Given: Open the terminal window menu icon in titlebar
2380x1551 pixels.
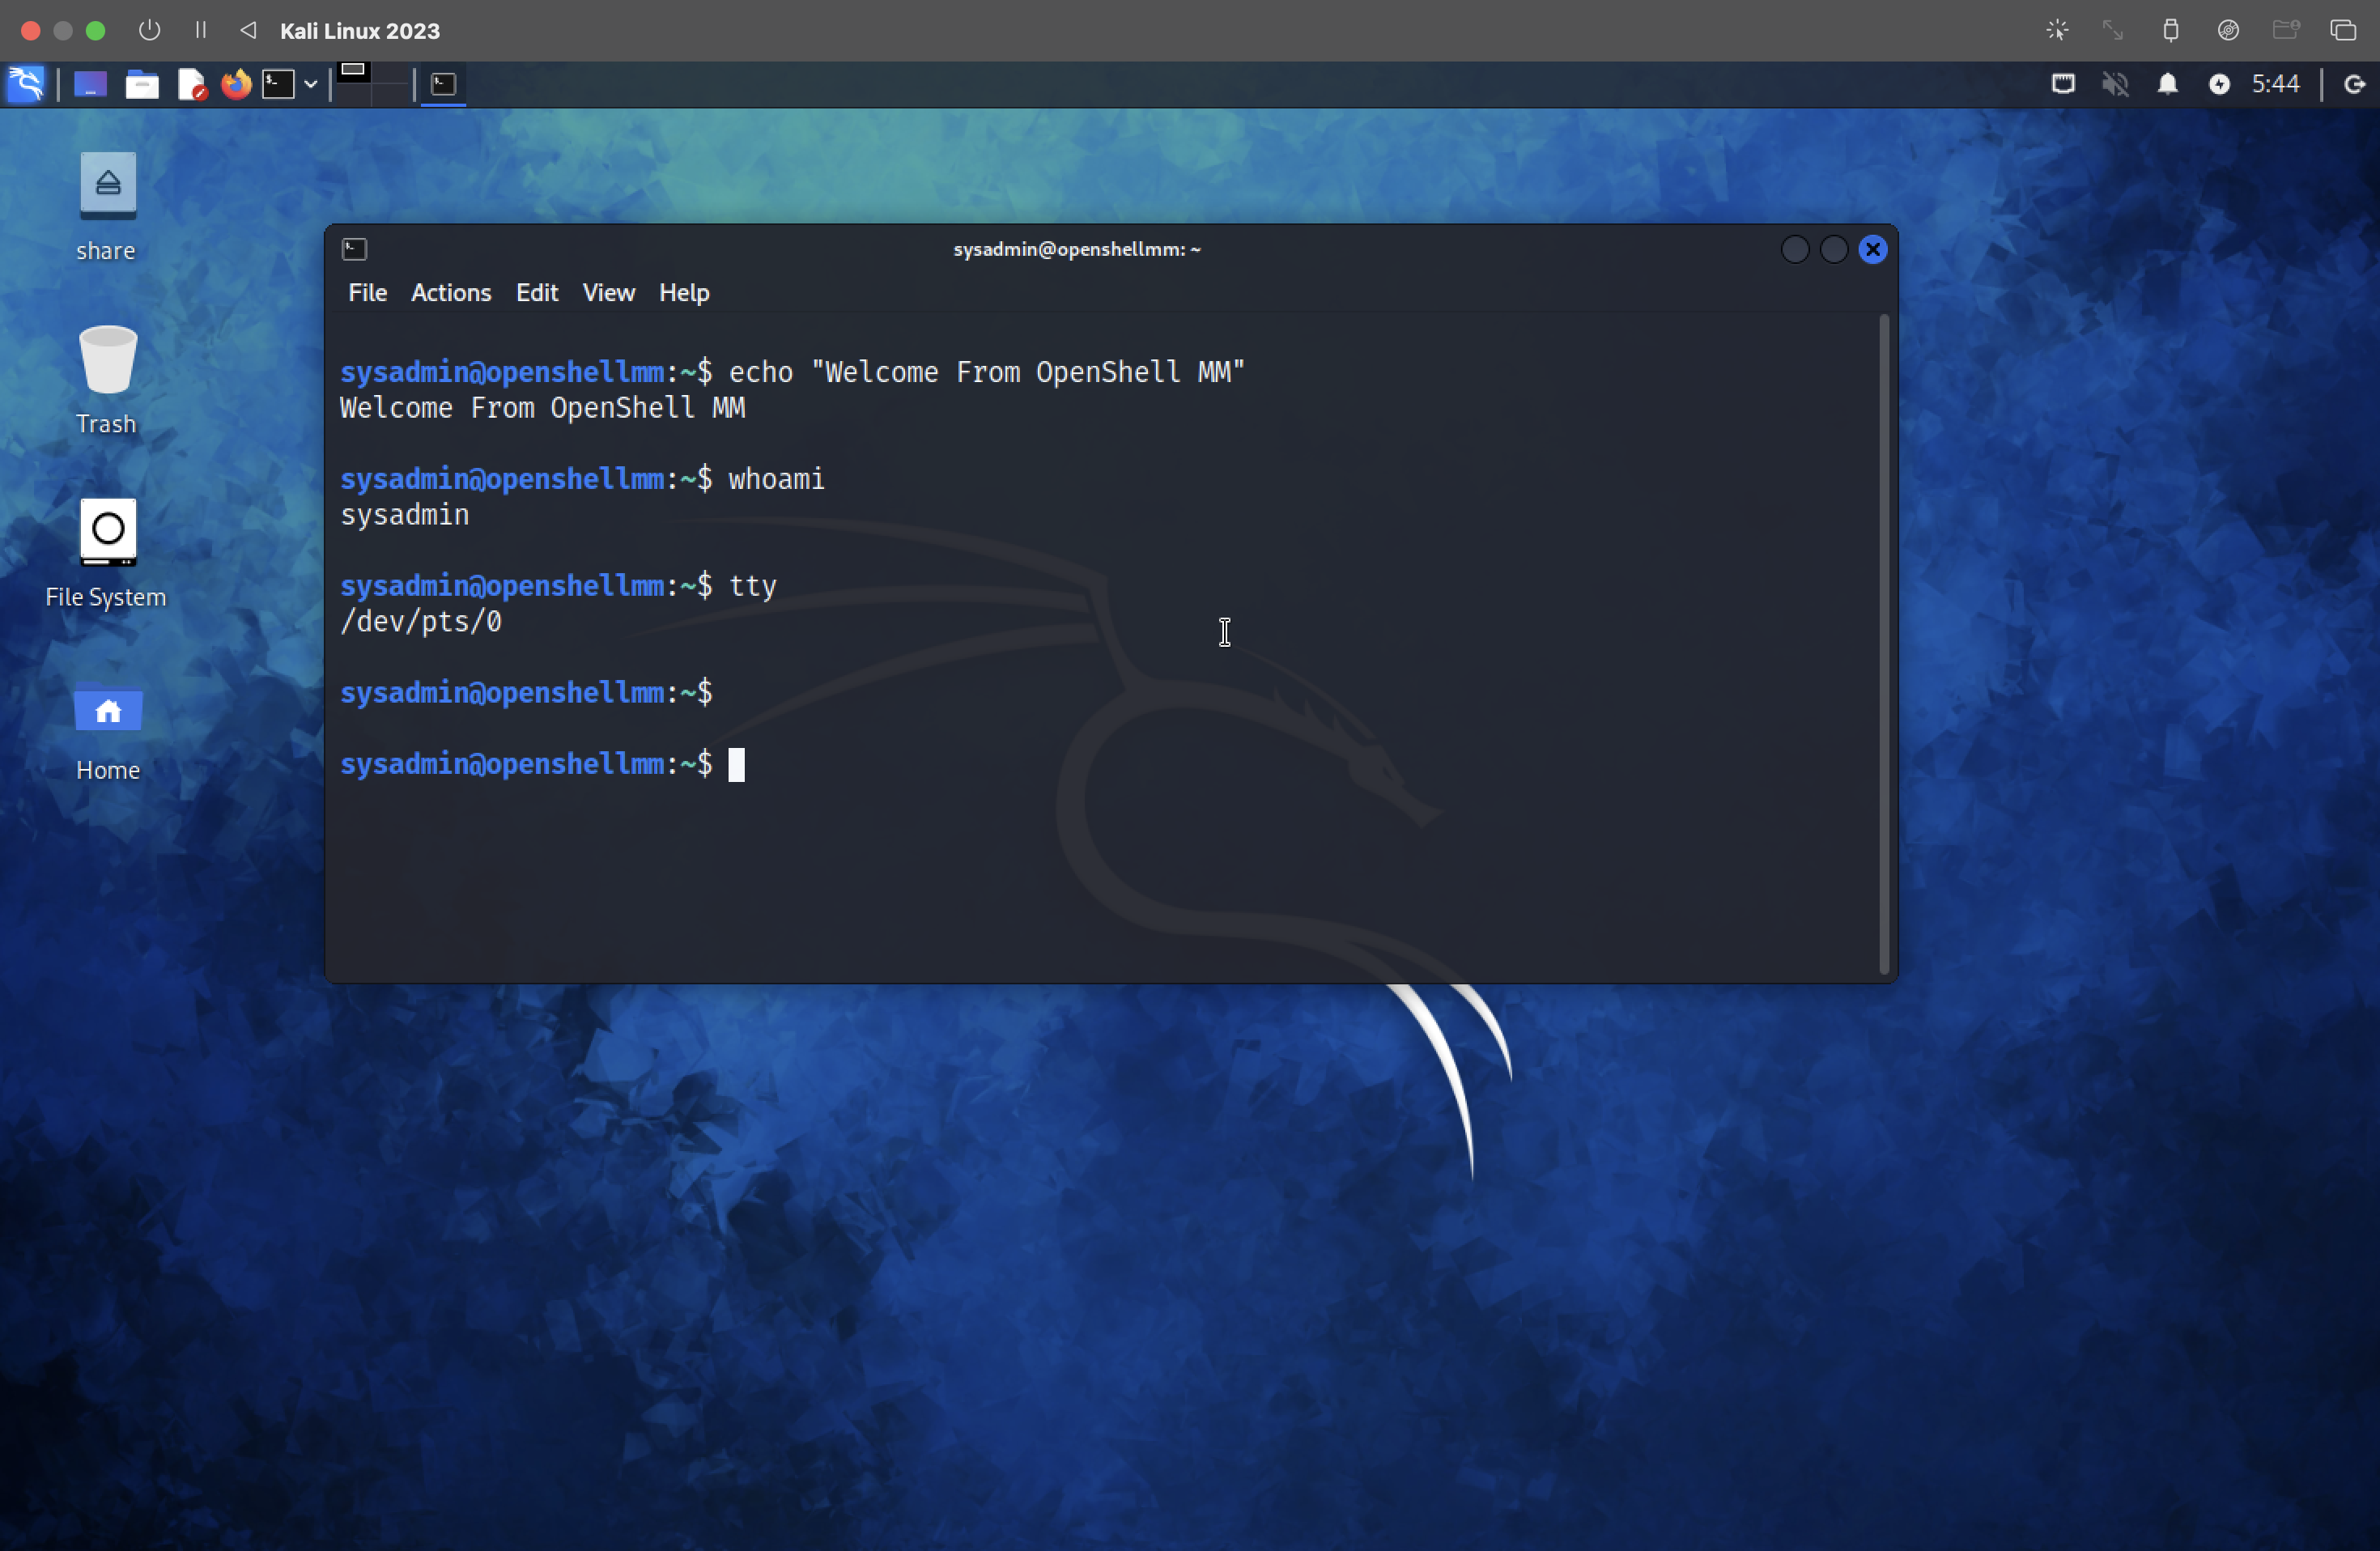Looking at the screenshot, I should [354, 249].
